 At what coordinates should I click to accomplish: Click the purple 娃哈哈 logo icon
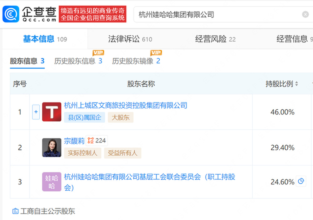click(52, 182)
